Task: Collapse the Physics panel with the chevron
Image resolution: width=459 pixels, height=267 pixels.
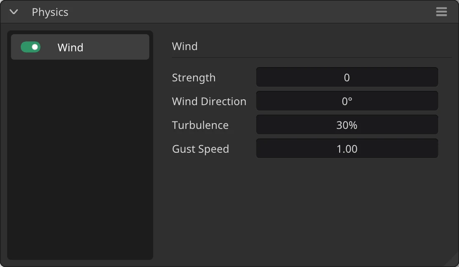Action: pos(14,12)
